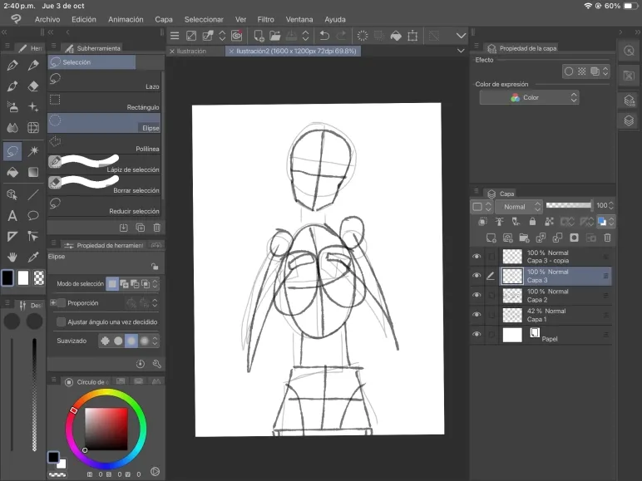The width and height of the screenshot is (642, 481).
Task: Open the Archivo menu
Action: (47, 19)
